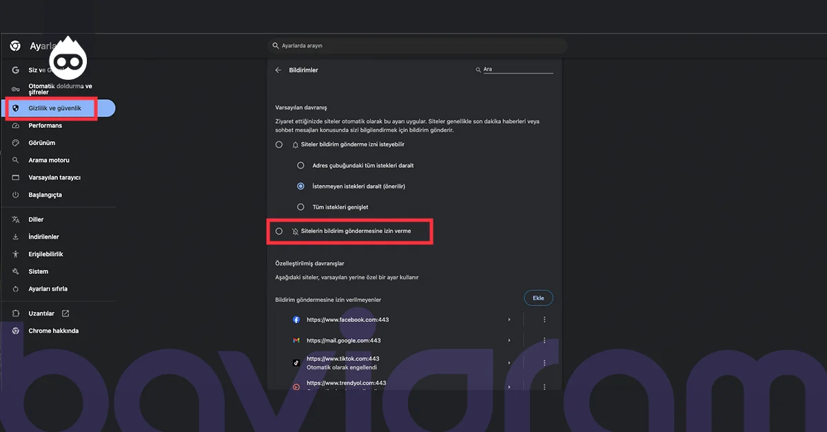Expand the mail.google.com site entry
This screenshot has height=432, width=827.
click(509, 340)
